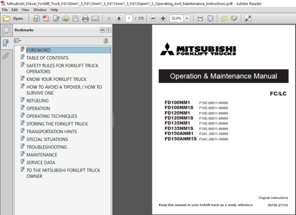
Task: Go to previous page with up arrow
Action: (109, 18)
